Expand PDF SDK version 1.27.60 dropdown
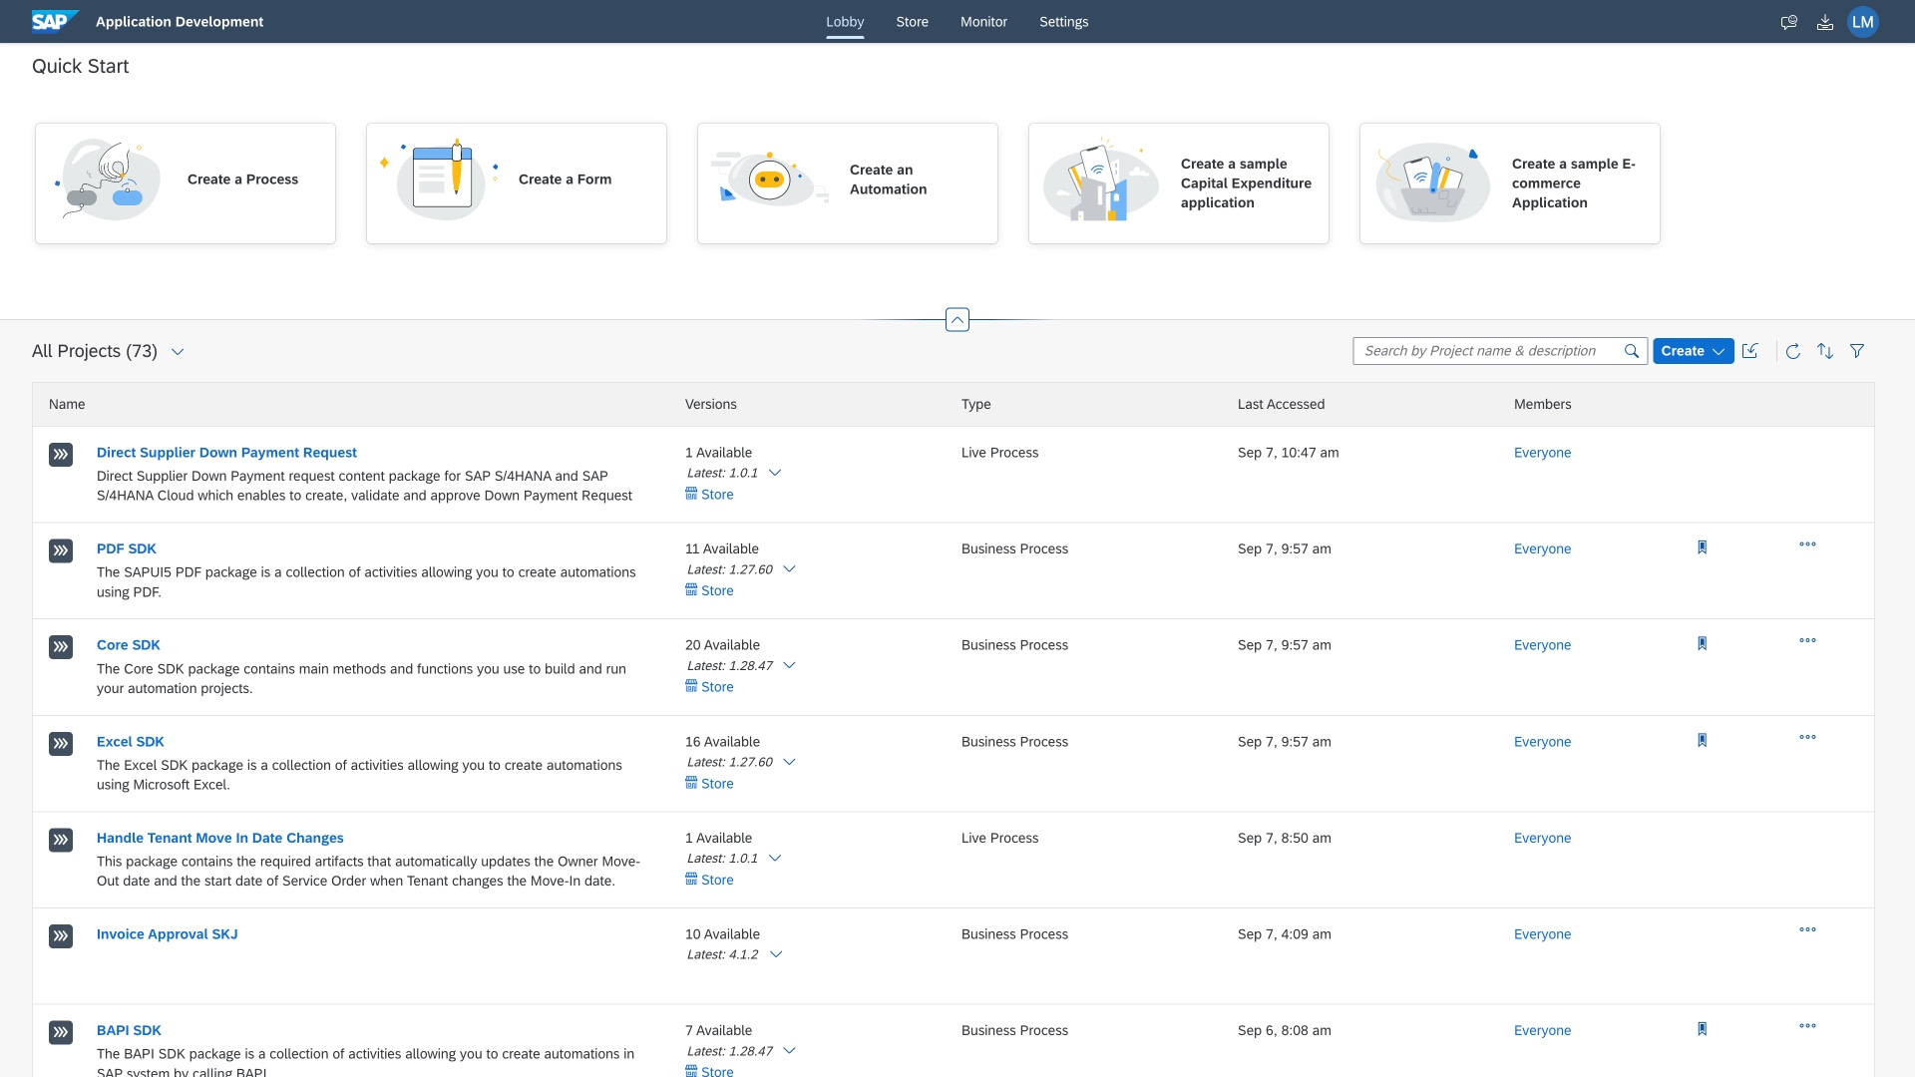This screenshot has width=1915, height=1077. pos(789,569)
